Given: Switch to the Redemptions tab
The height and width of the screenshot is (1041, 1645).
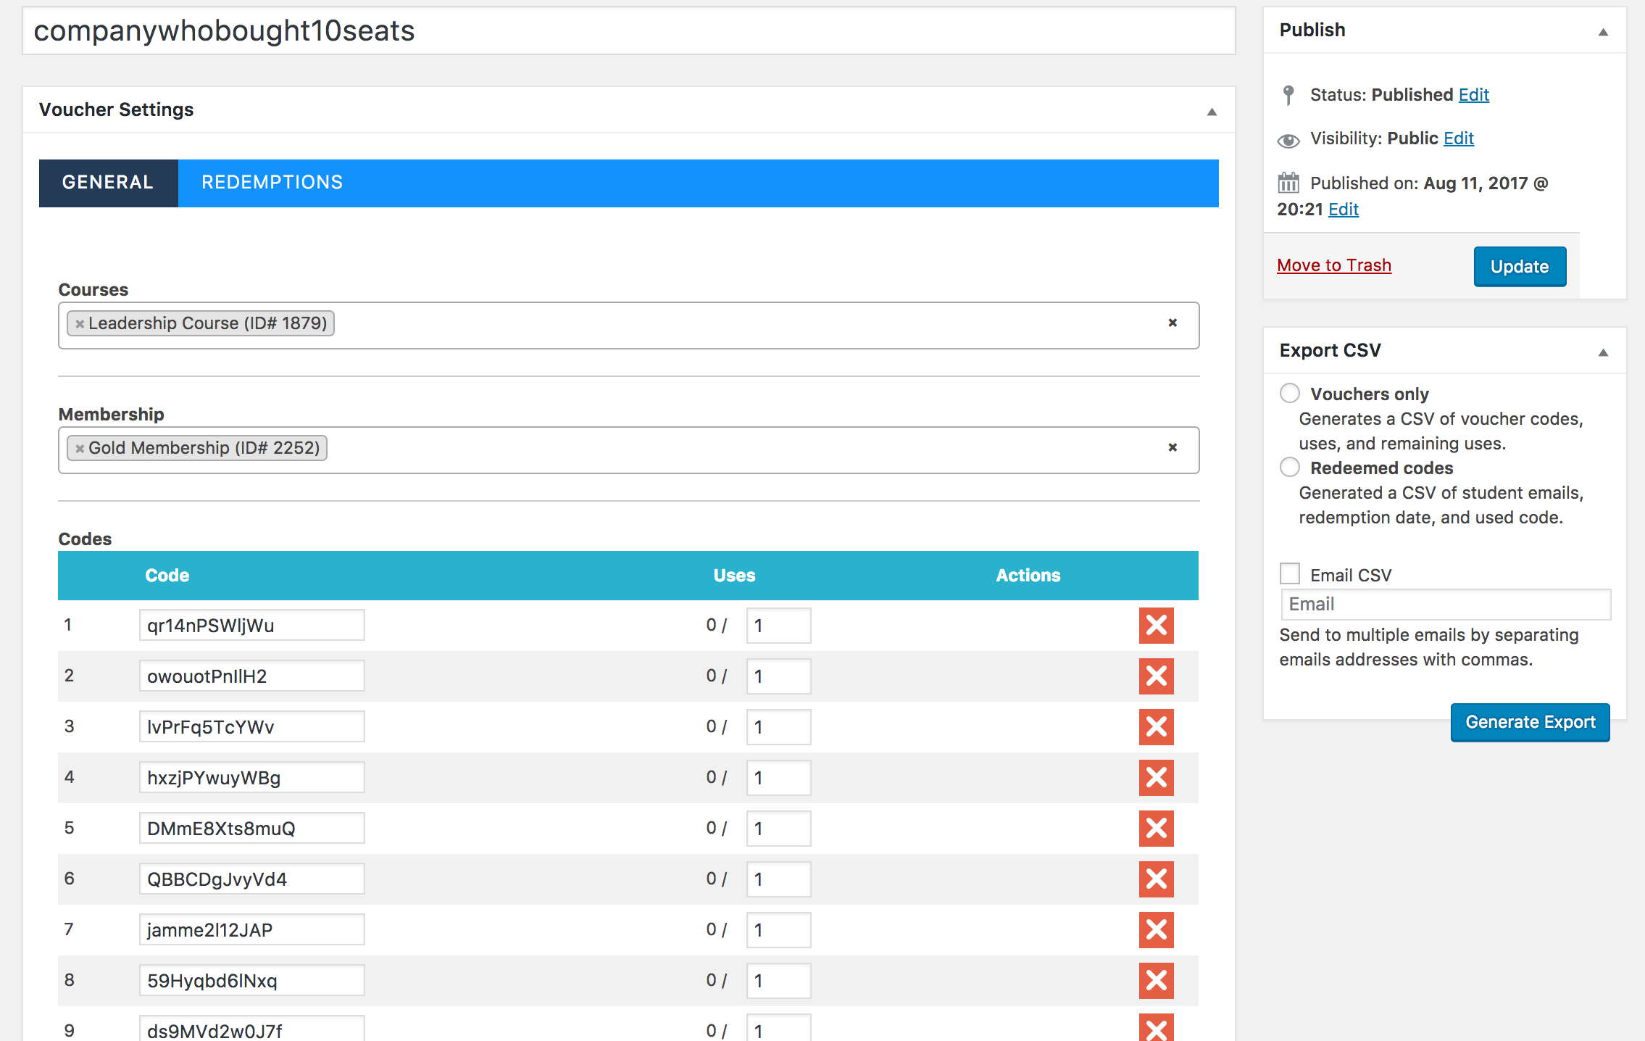Looking at the screenshot, I should tap(272, 183).
